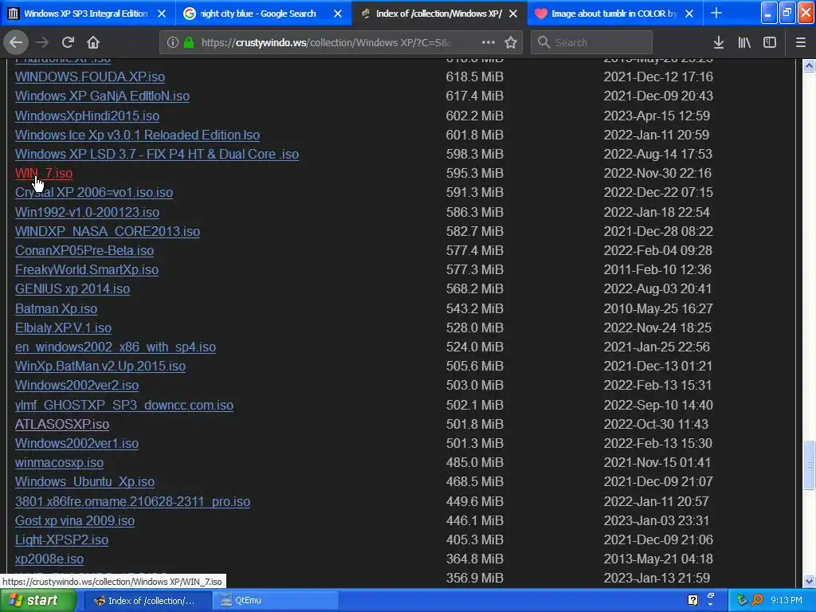Close the night city blue Google Search tab
816x612 pixels.
338,14
